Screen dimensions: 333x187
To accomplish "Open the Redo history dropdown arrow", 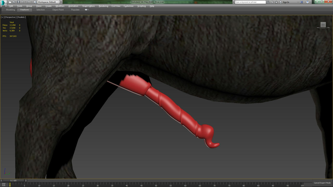I will (32, 2).
